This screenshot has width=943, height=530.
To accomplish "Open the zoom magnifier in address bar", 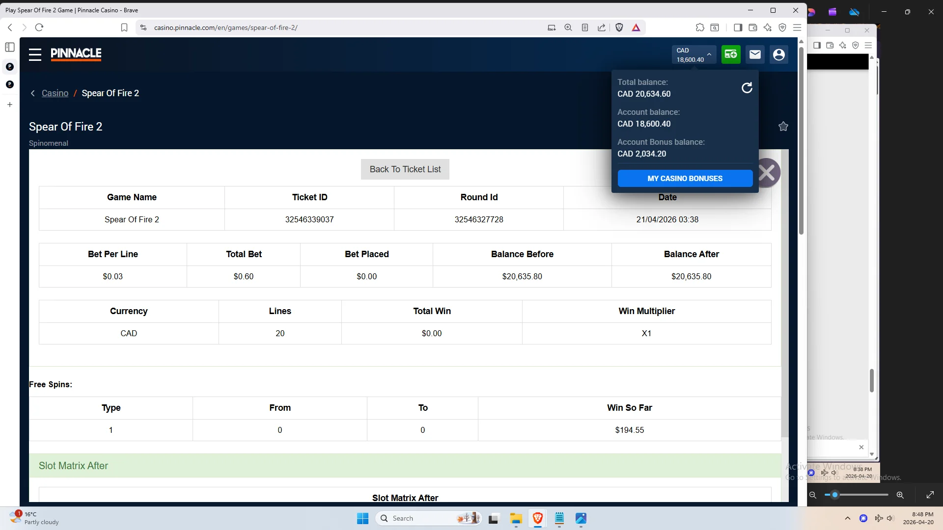I will click(x=568, y=27).
